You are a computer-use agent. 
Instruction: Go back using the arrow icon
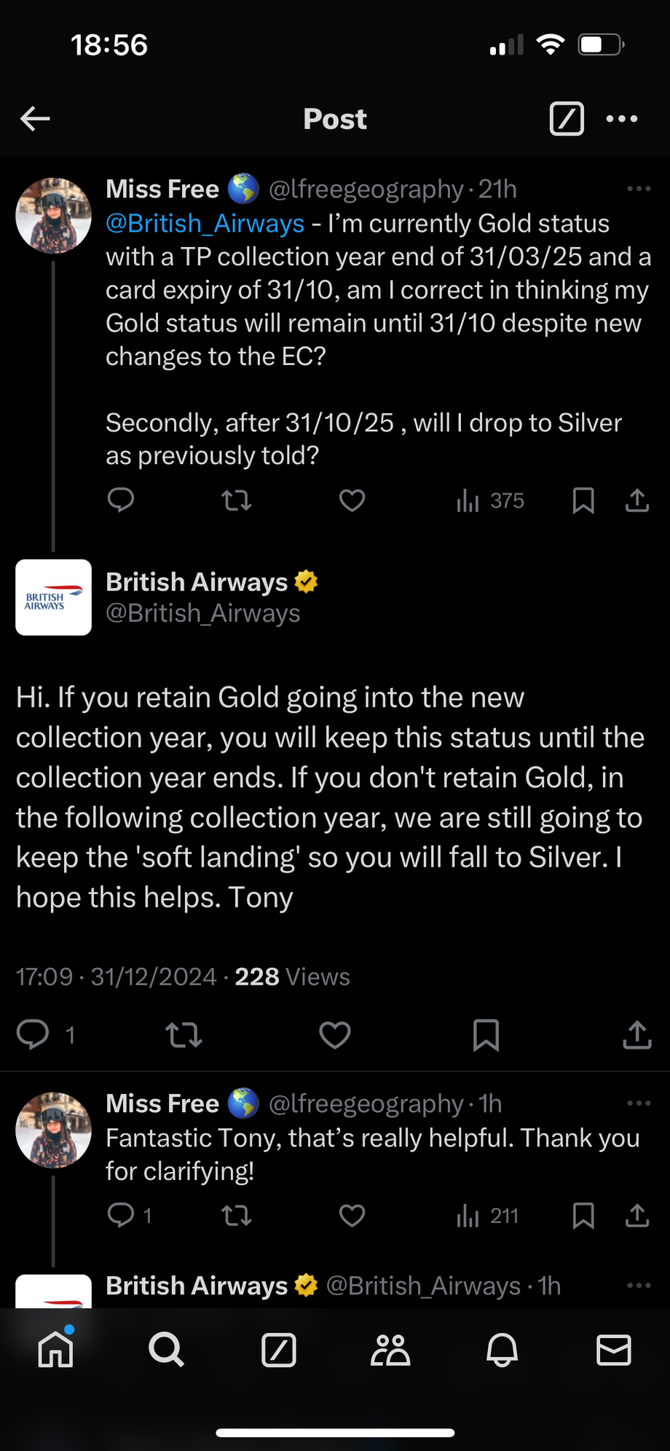[35, 119]
